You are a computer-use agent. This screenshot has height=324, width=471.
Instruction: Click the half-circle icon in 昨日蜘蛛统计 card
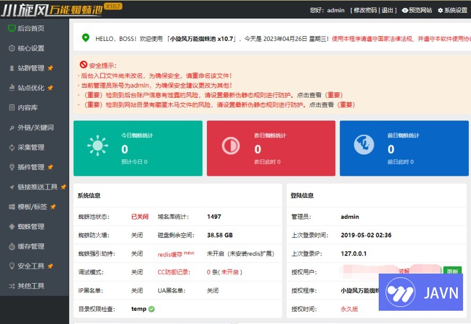(x=231, y=146)
